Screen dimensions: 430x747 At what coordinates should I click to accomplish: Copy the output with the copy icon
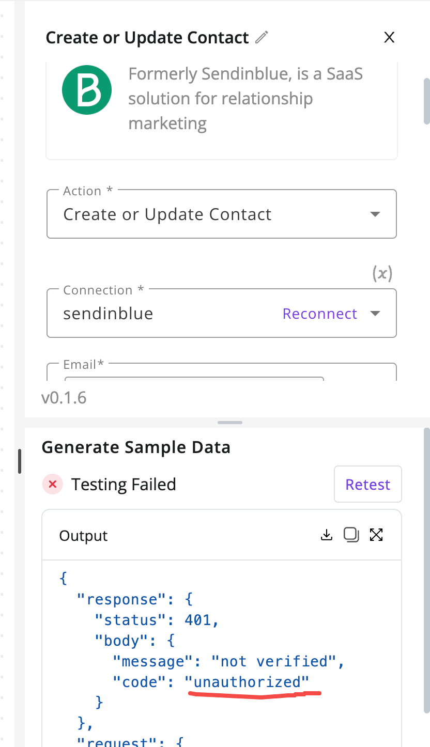[x=351, y=535]
